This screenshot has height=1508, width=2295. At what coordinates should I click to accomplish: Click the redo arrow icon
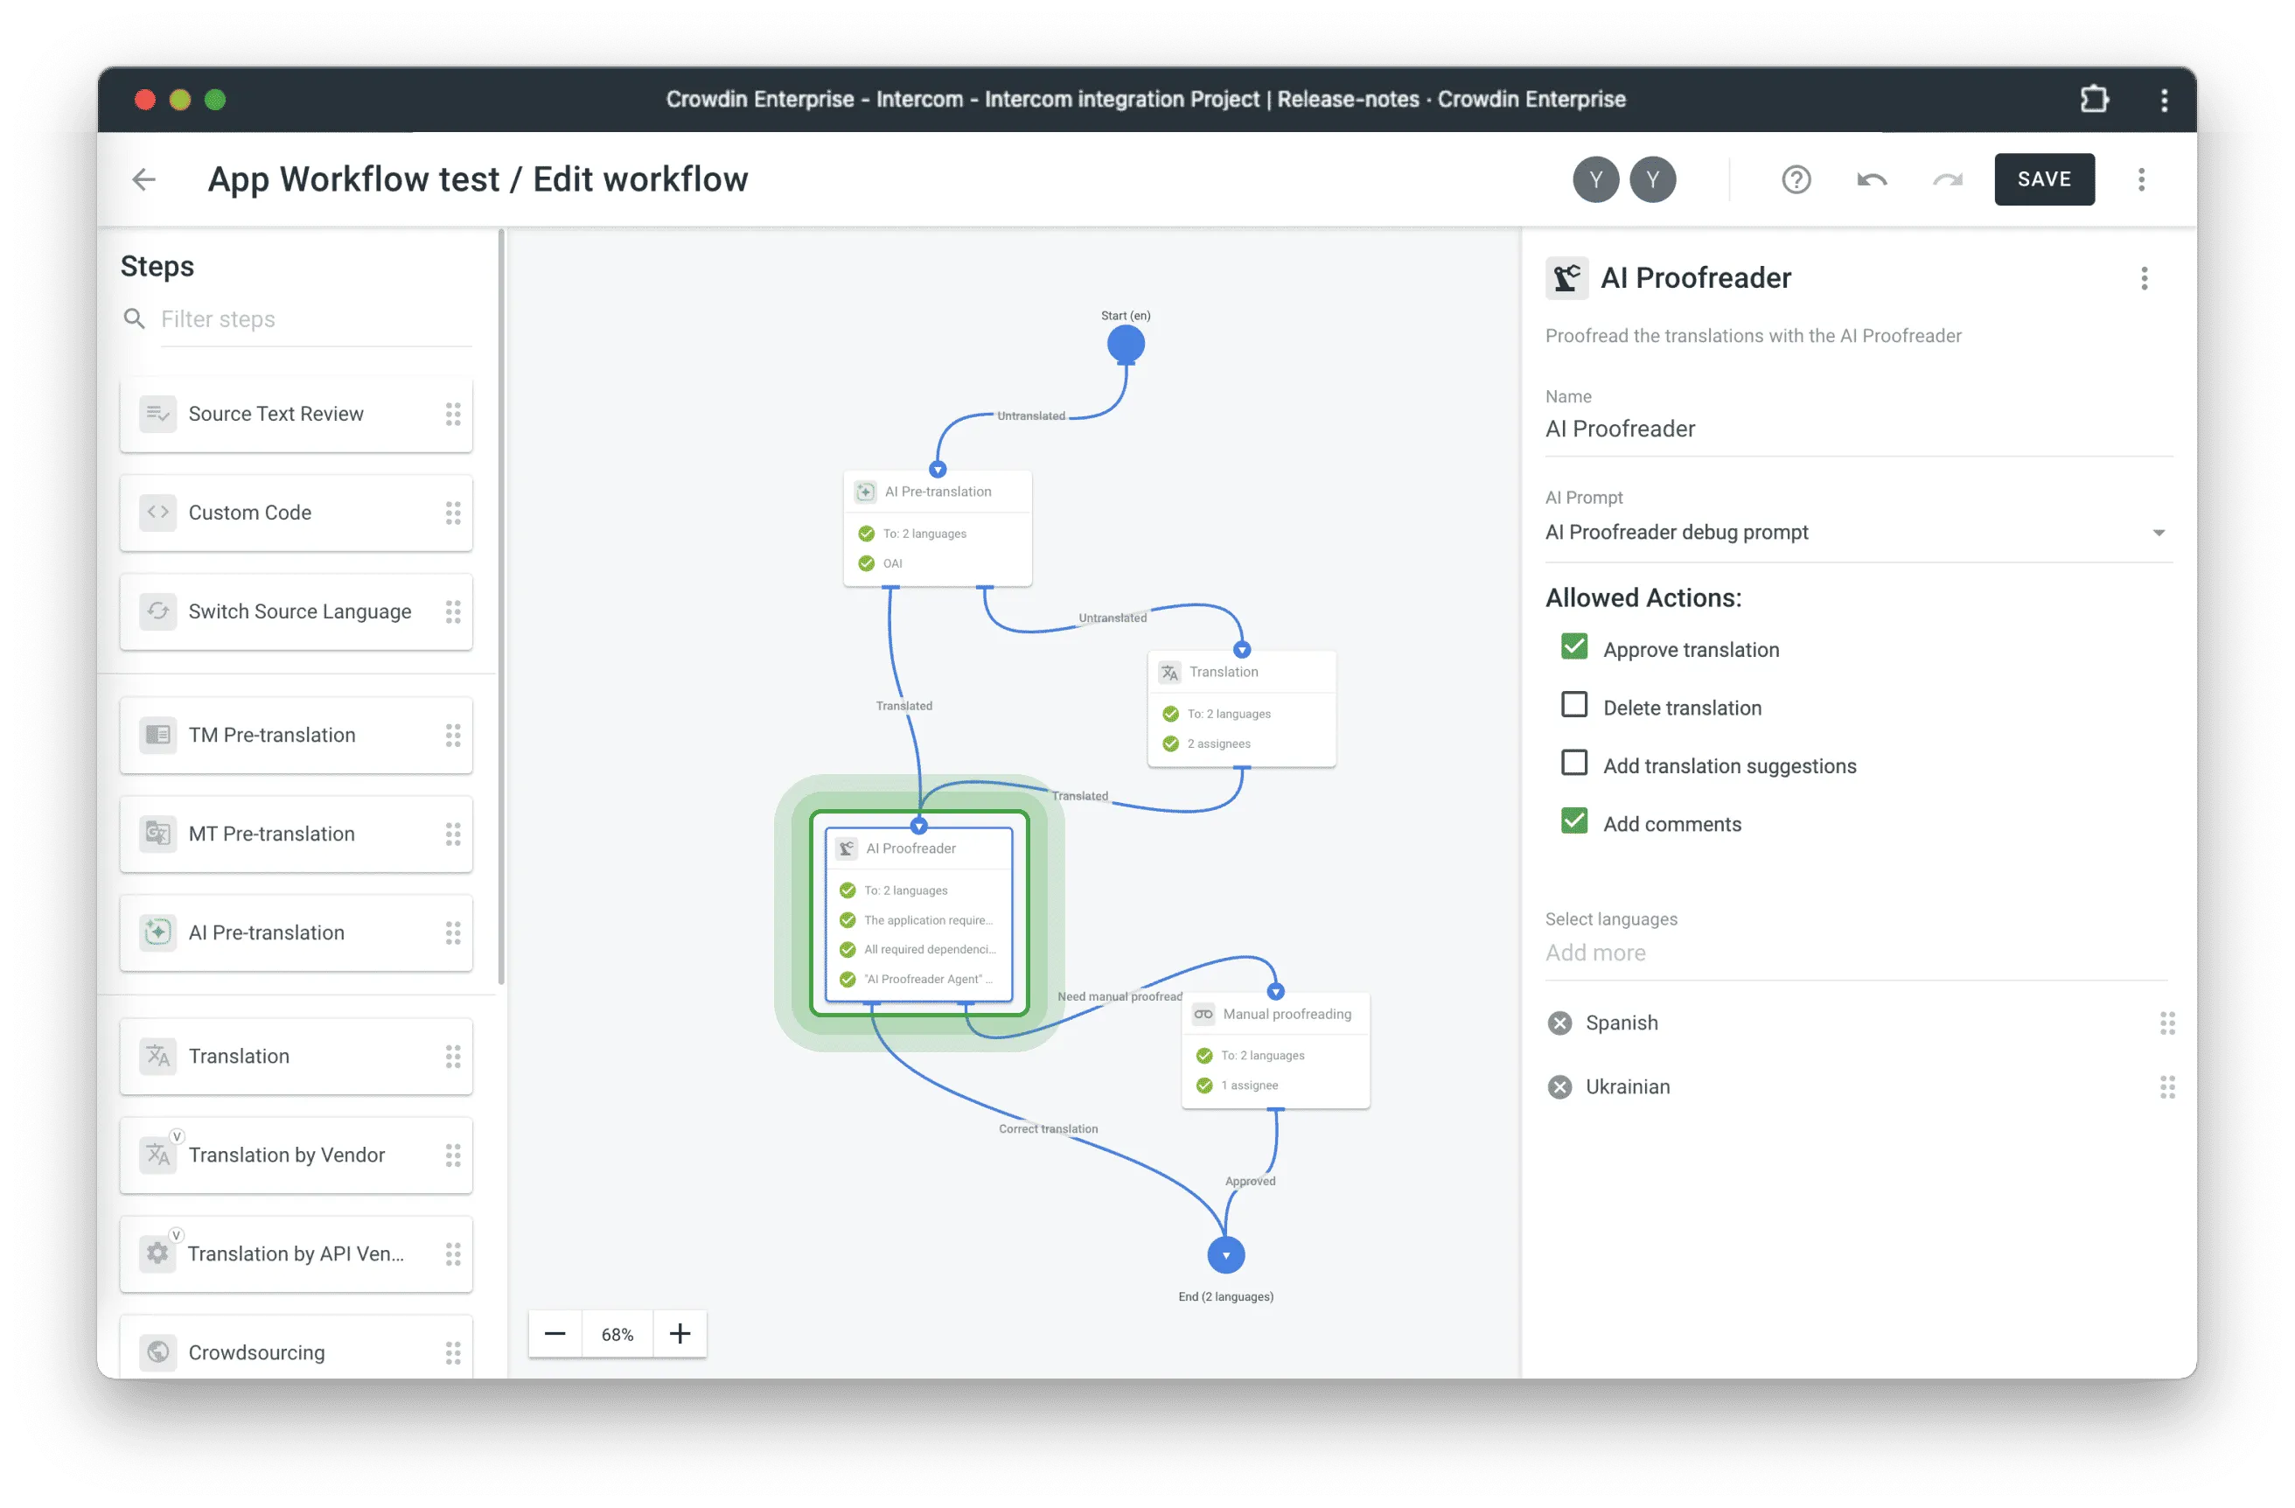1947,179
